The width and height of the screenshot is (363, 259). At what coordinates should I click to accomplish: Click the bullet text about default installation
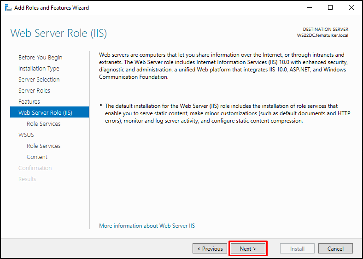point(228,113)
